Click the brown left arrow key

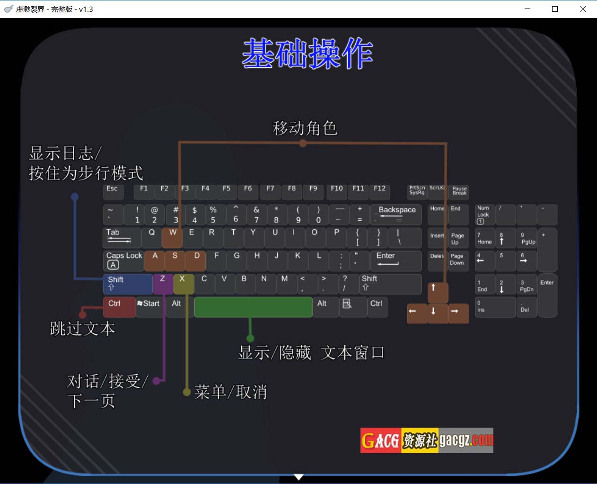point(417,313)
